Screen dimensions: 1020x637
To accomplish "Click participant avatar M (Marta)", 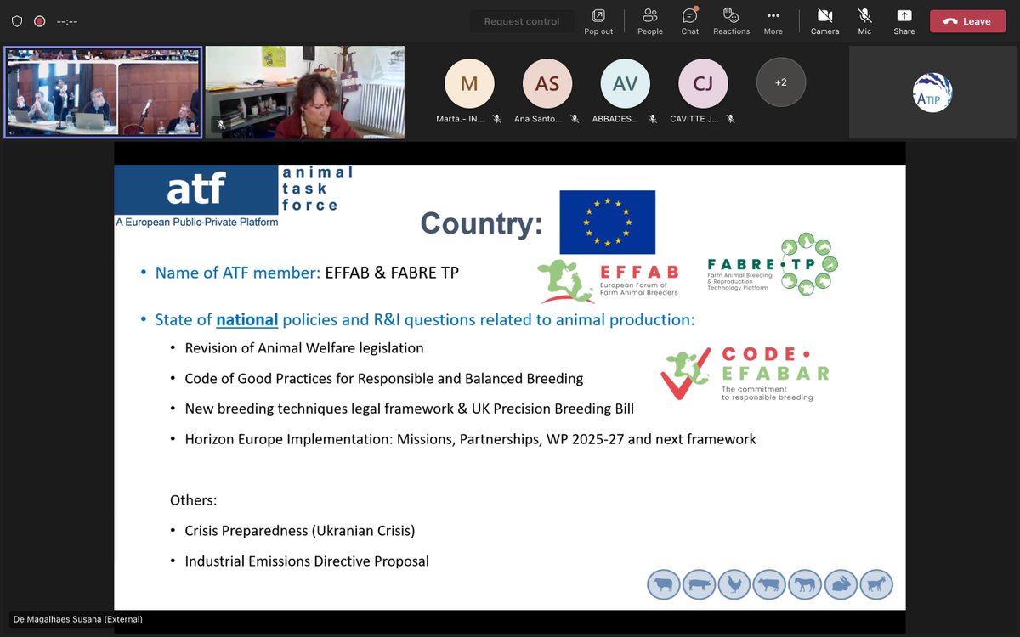I will (x=469, y=83).
